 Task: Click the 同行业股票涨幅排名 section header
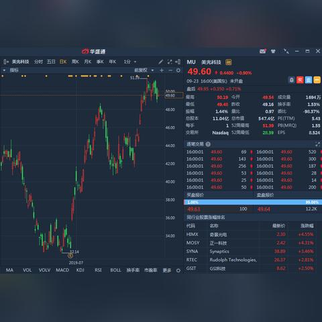pos(206,217)
